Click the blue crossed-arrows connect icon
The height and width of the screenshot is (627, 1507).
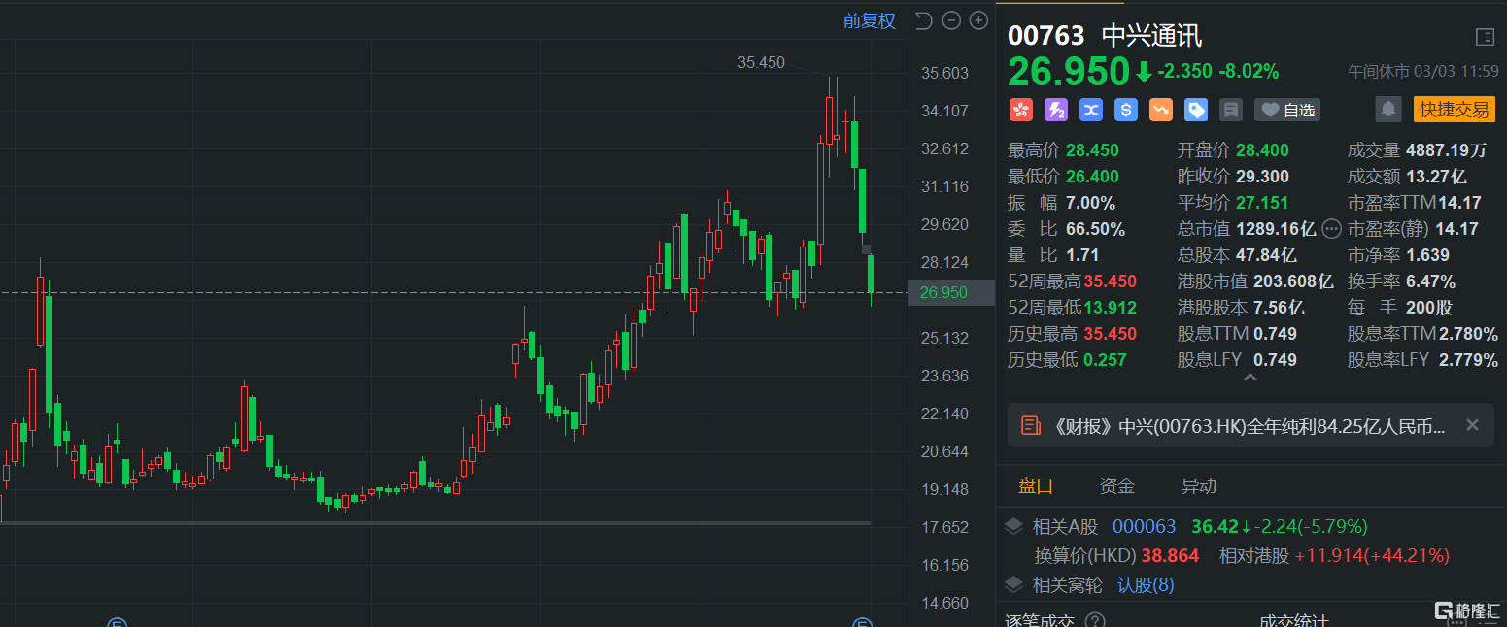(x=1091, y=110)
